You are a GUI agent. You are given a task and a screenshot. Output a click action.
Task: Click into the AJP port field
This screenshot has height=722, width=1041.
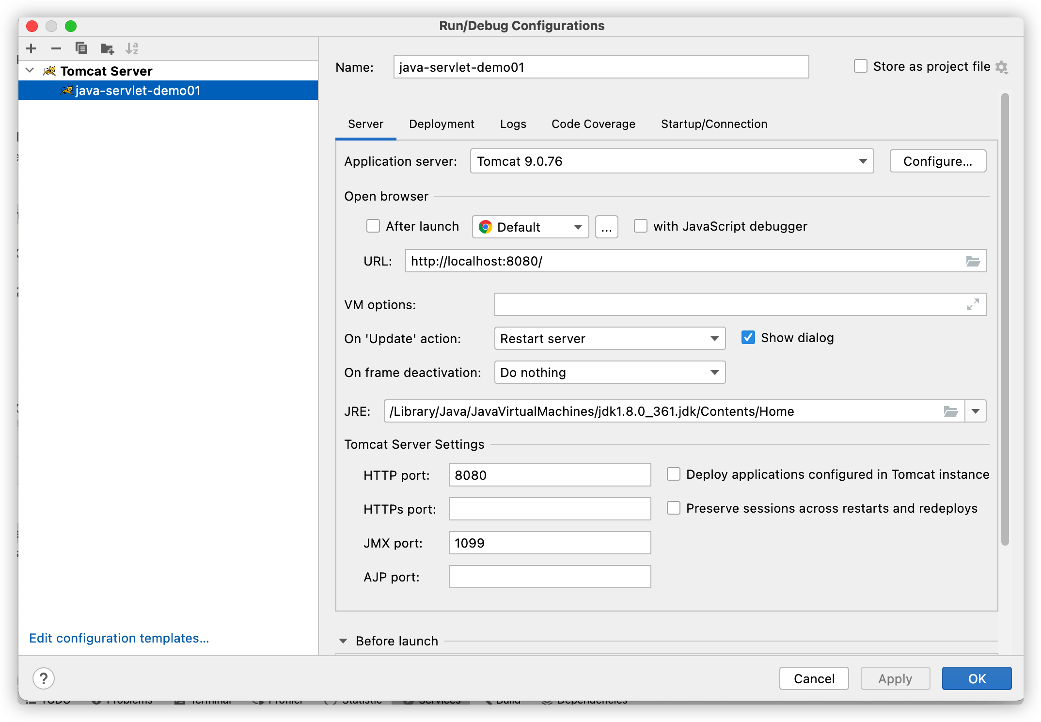[550, 577]
